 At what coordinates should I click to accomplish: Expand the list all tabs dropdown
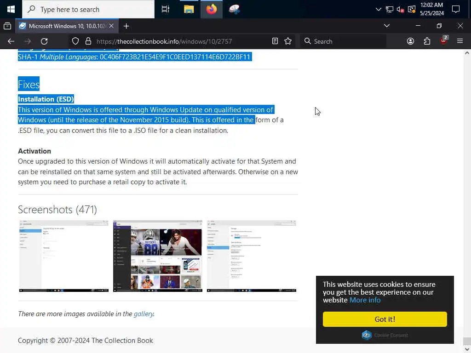[386, 26]
